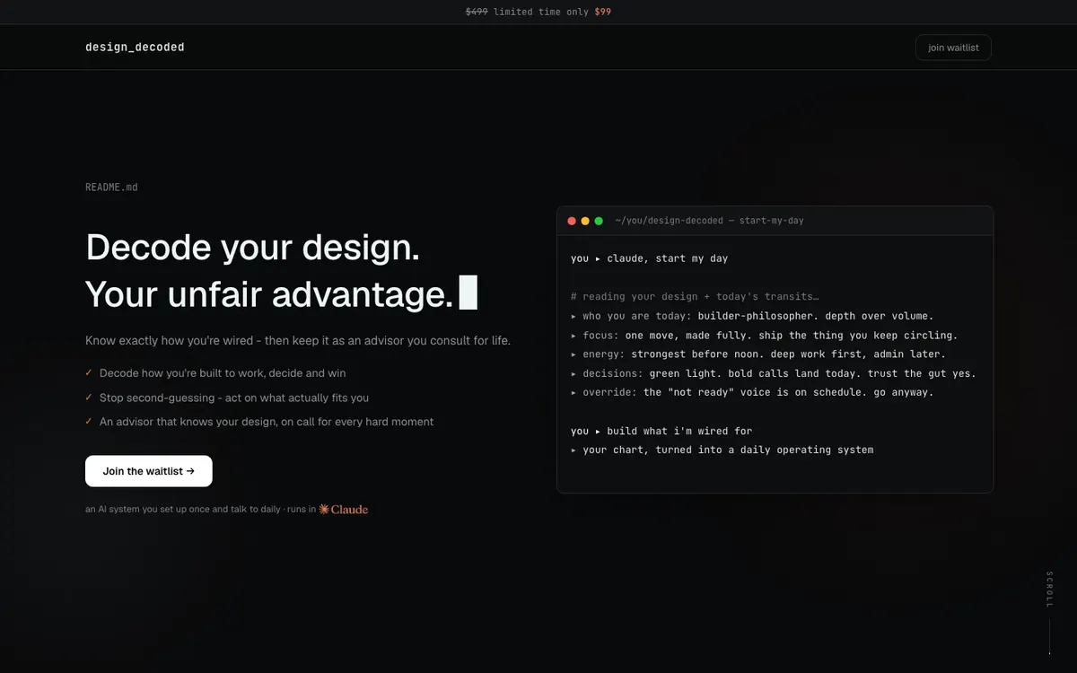This screenshot has height=673, width=1077.
Task: Click Decode how you're built to work text
Action: click(223, 372)
